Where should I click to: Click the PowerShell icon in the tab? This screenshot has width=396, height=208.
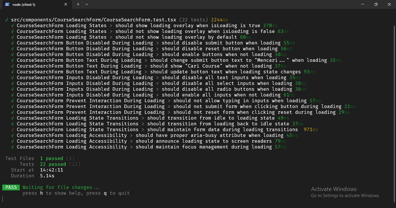pyautogui.click(x=7, y=4)
